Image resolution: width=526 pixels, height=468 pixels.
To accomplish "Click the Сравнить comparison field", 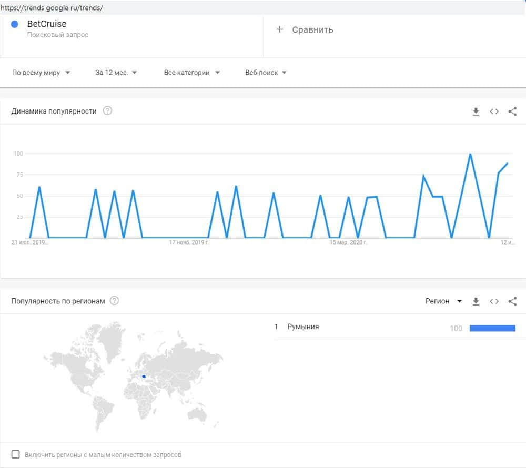I will pyautogui.click(x=312, y=30).
